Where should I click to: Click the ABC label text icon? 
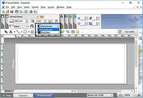pyautogui.click(x=26, y=12)
